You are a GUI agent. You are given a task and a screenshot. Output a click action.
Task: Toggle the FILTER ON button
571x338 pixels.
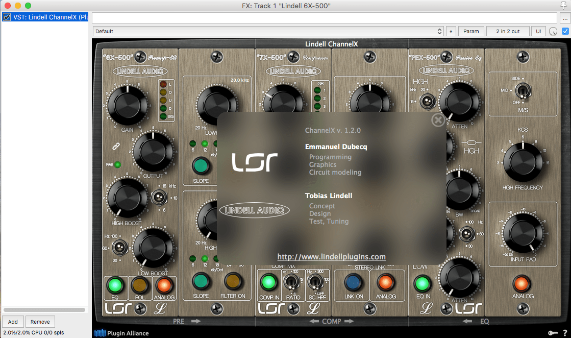coord(232,281)
